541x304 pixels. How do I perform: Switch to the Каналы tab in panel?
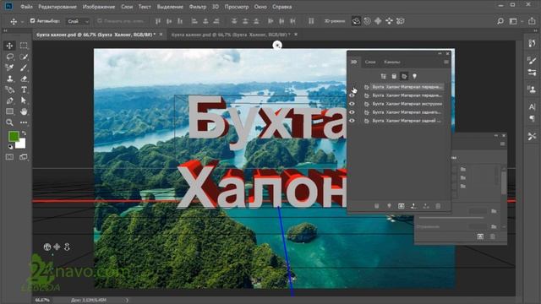click(x=392, y=62)
